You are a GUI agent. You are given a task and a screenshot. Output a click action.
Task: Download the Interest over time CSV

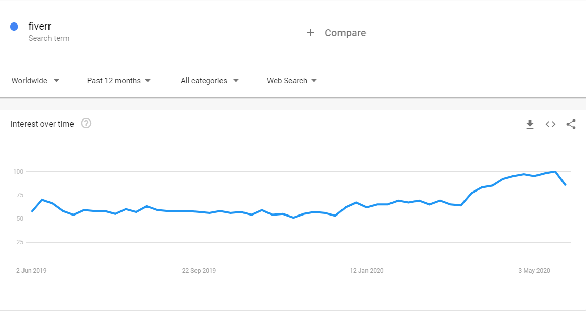[530, 124]
